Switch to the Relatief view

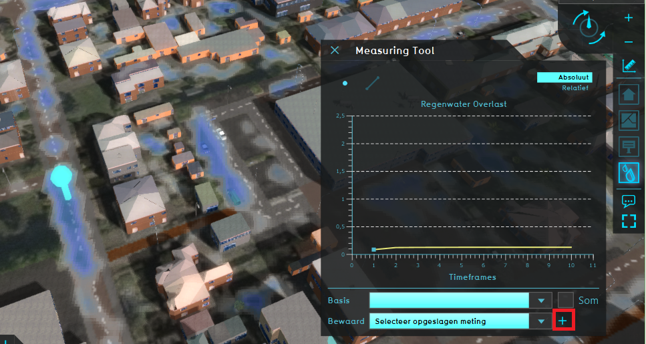tap(575, 88)
